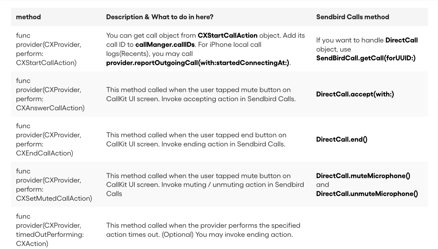Click the "Sendbird Calls method" column header
Viewport: 438px width, 249px height.
(352, 17)
